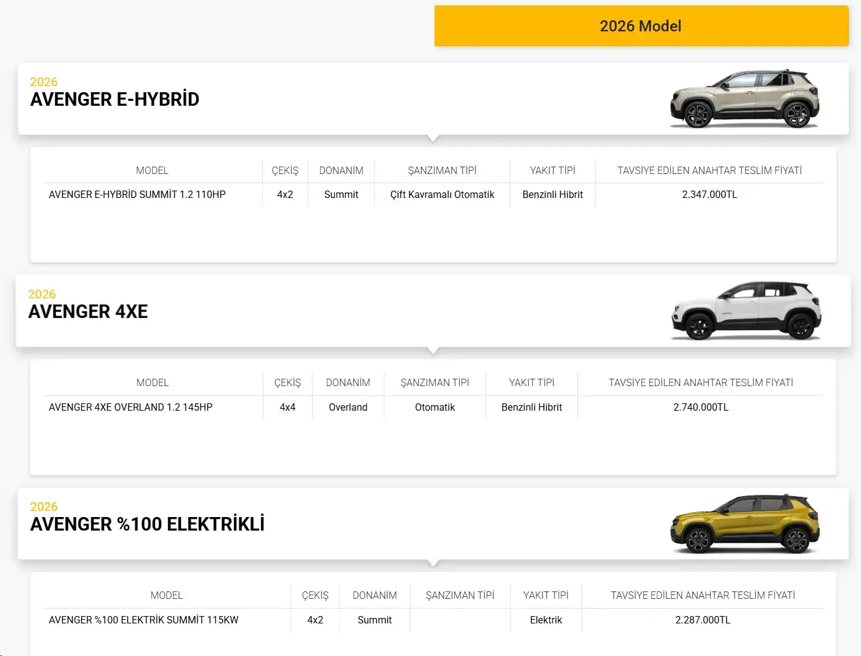Click the Elektrik fuel type cell

click(x=546, y=620)
